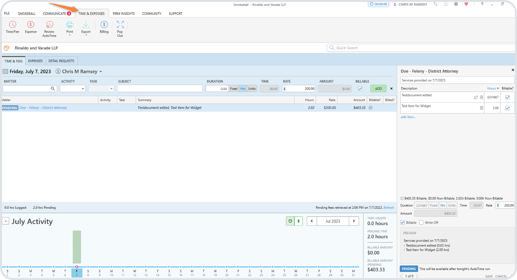Select Monday 10 on the activity timeline
Viewport: 517px width, 280px height.
click(111, 273)
